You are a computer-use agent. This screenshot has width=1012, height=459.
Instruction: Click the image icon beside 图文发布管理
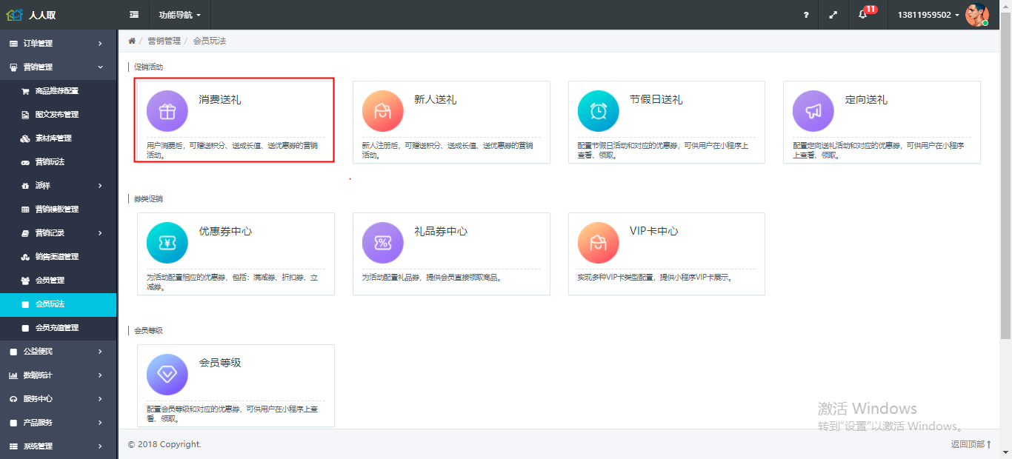(25, 115)
